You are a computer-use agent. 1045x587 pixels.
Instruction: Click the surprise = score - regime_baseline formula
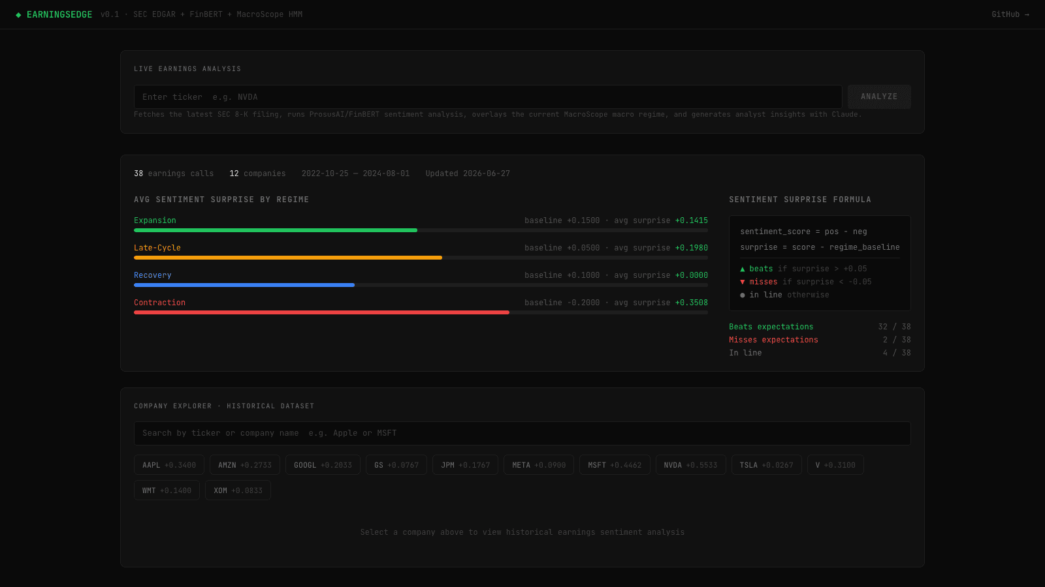pos(820,247)
